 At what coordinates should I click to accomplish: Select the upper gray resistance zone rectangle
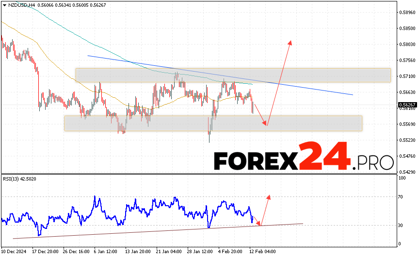coord(233,75)
